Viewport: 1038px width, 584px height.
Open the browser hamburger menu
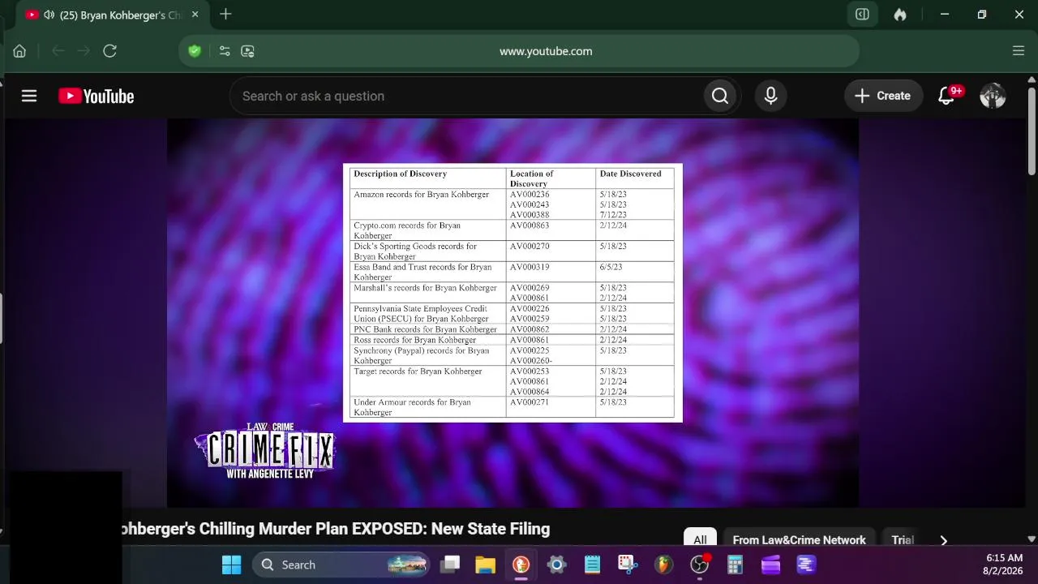1019,51
